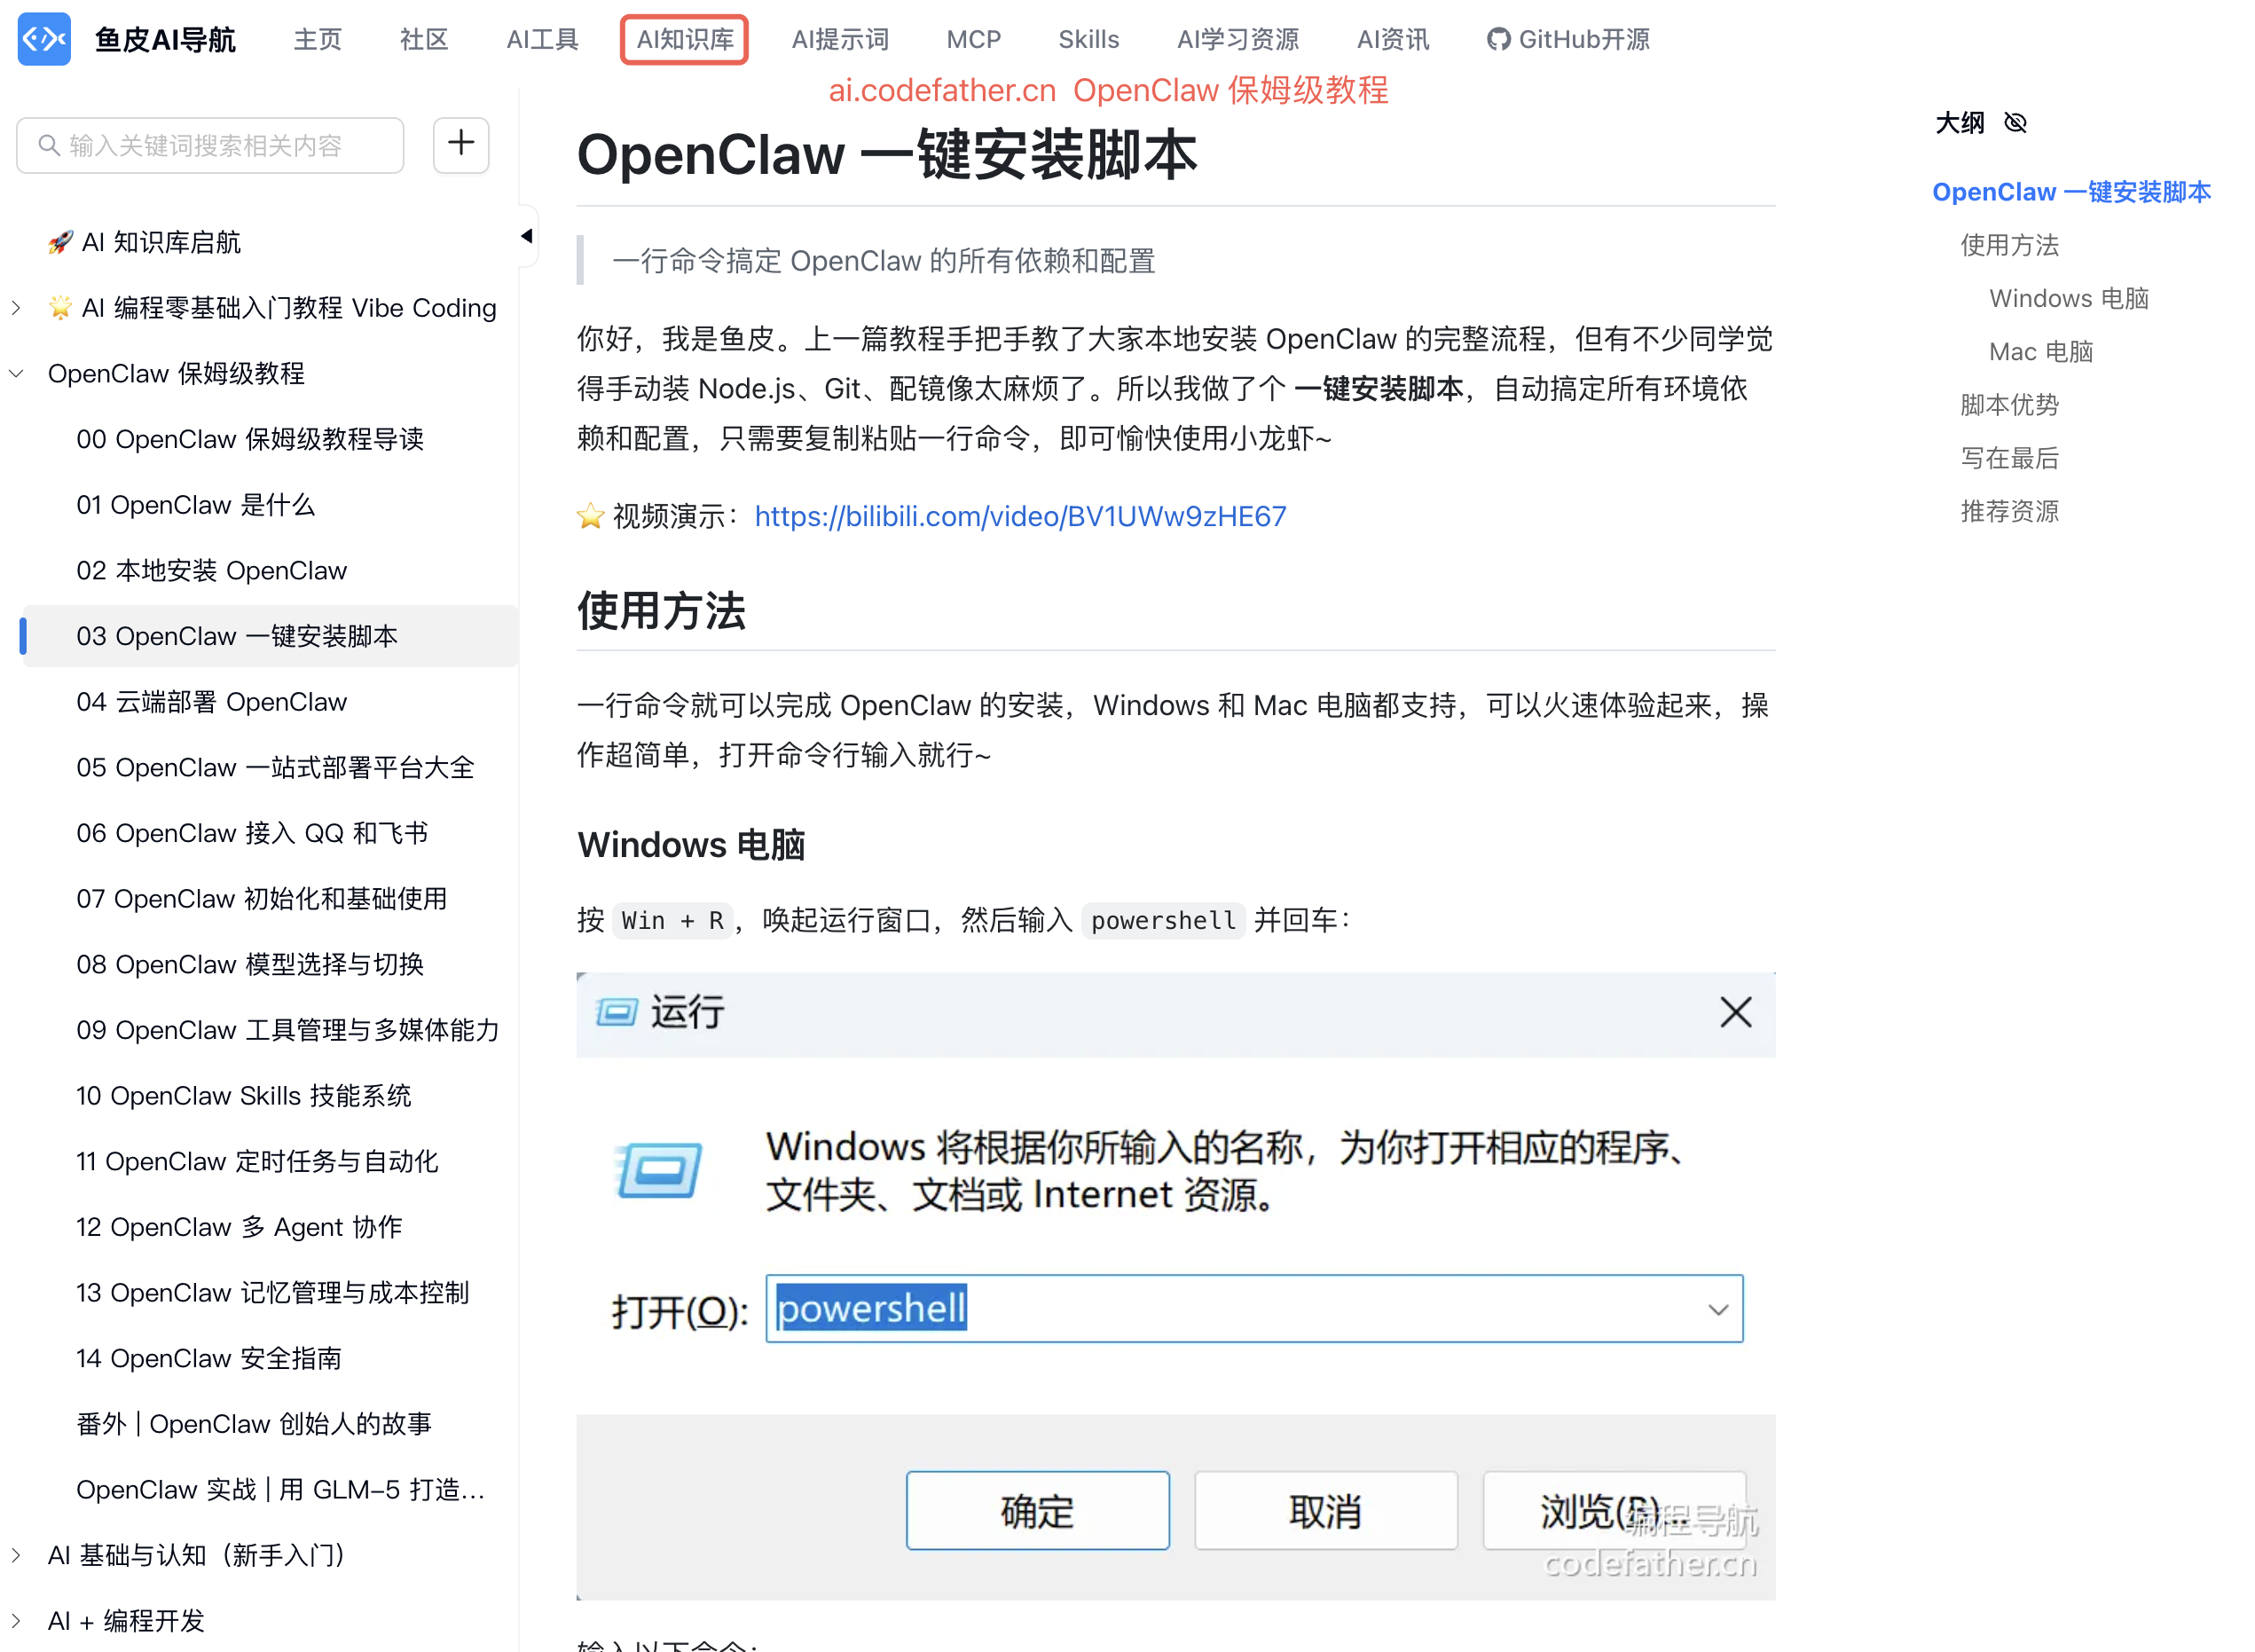Click the rocket icon next to AI 知识库启航
Image resolution: width=2255 pixels, height=1652 pixels.
pos(60,242)
